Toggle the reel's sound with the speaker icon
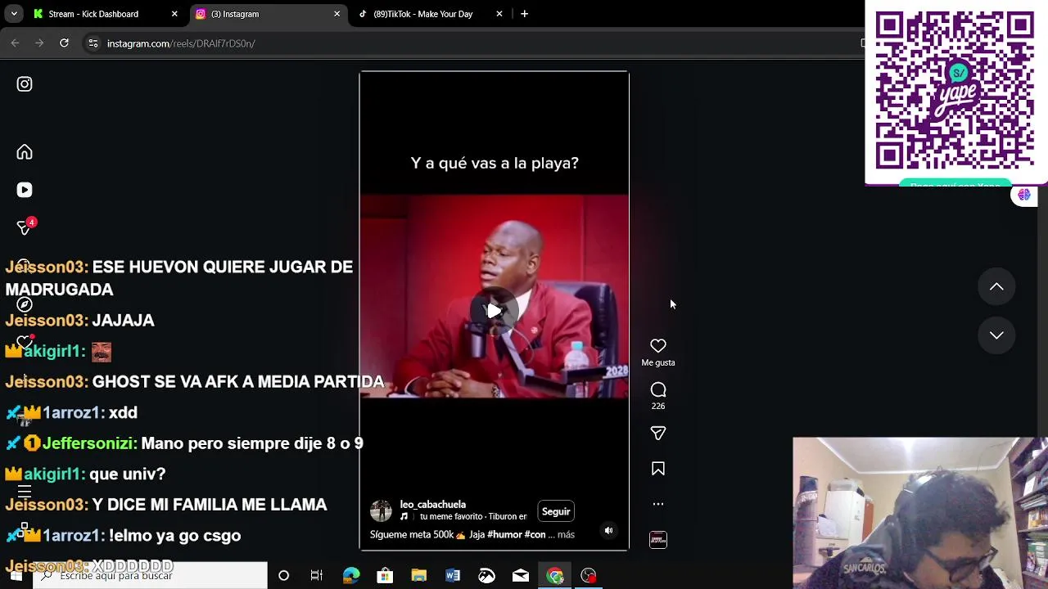This screenshot has width=1048, height=589. pos(608,531)
